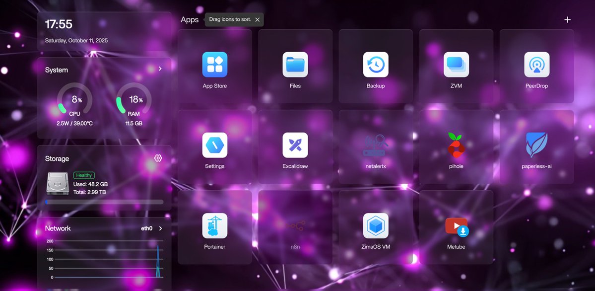
Task: Open the App Store icon
Action: [x=215, y=65]
